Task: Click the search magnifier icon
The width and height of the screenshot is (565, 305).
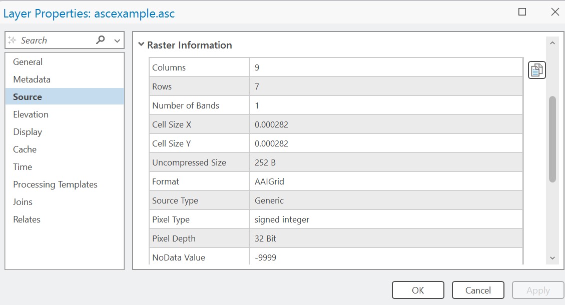Action: 101,40
